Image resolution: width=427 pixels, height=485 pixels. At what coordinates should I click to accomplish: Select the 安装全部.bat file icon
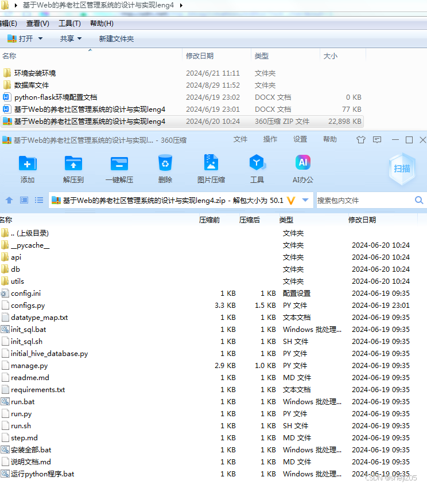click(5, 450)
